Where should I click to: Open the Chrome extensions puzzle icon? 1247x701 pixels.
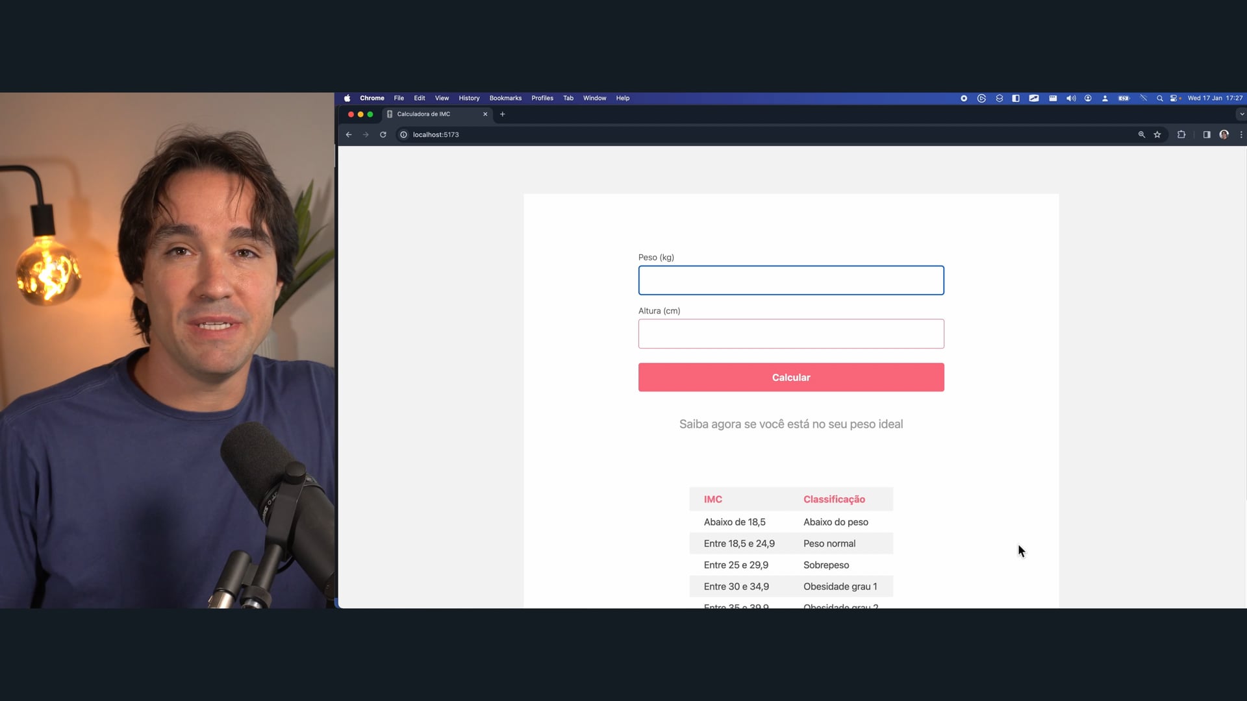pyautogui.click(x=1181, y=134)
